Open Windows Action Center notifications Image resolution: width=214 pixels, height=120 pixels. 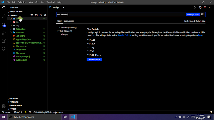pos(209,117)
